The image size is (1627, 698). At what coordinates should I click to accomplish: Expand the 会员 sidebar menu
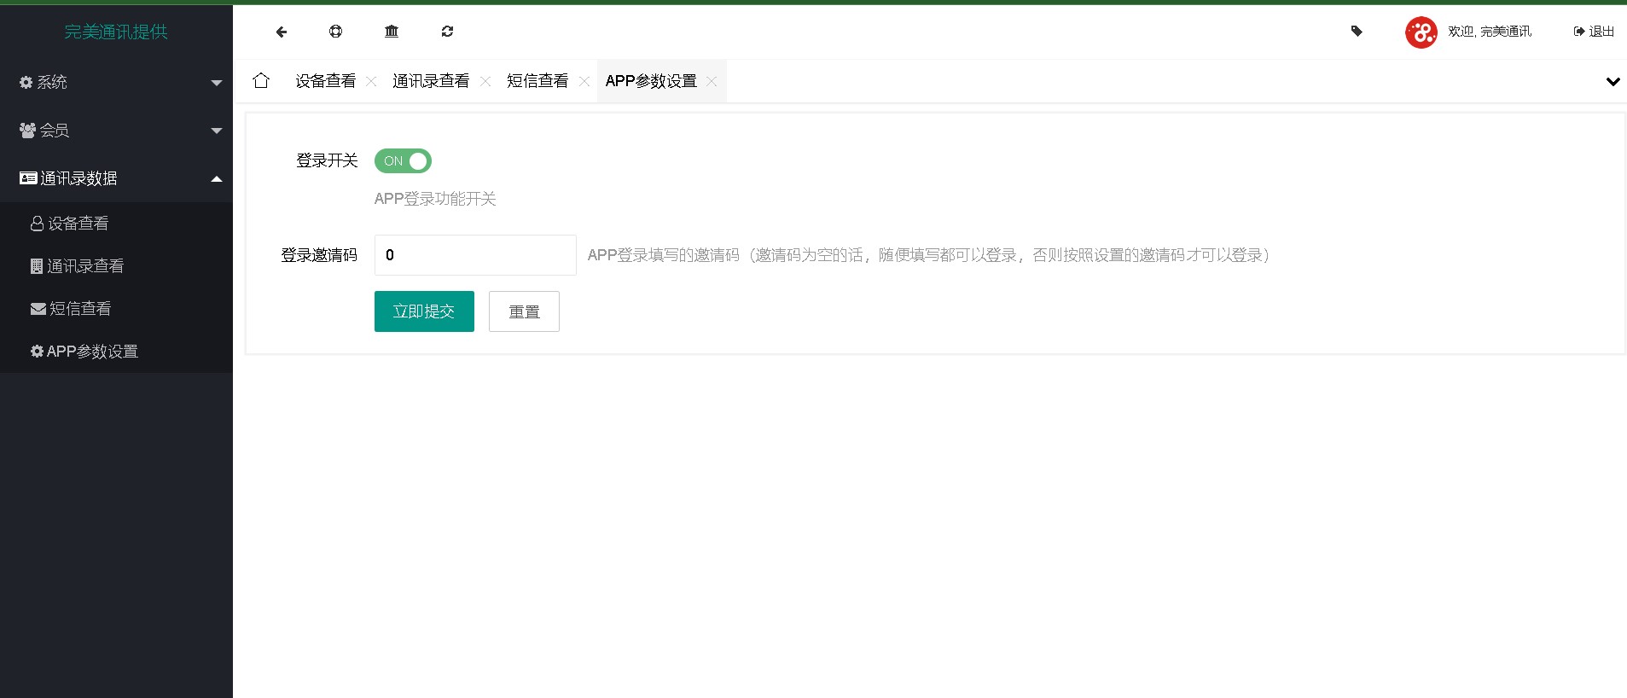point(116,131)
